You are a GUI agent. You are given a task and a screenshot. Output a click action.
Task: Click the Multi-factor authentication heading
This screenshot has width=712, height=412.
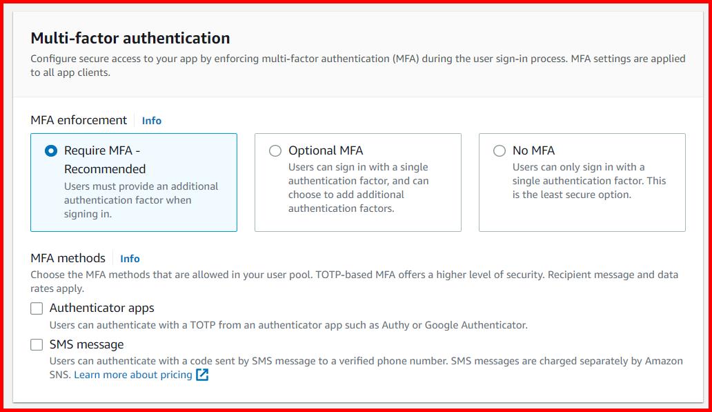pyautogui.click(x=130, y=38)
